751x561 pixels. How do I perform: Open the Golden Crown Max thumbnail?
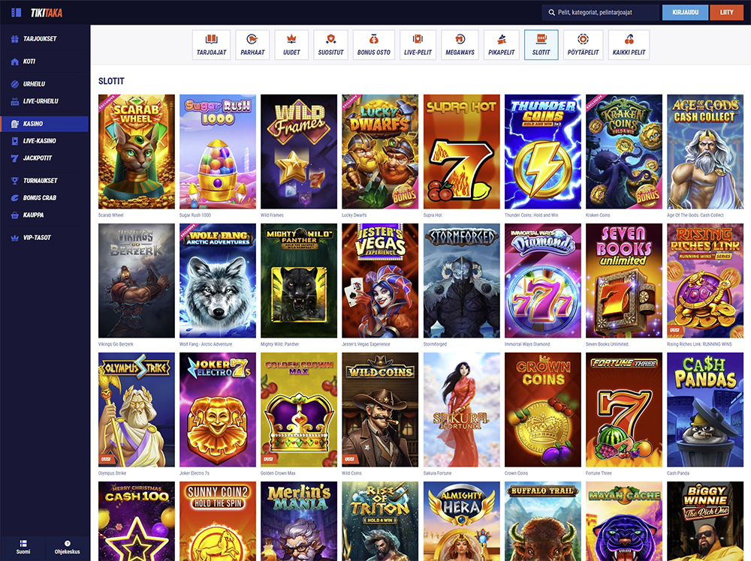(x=299, y=409)
